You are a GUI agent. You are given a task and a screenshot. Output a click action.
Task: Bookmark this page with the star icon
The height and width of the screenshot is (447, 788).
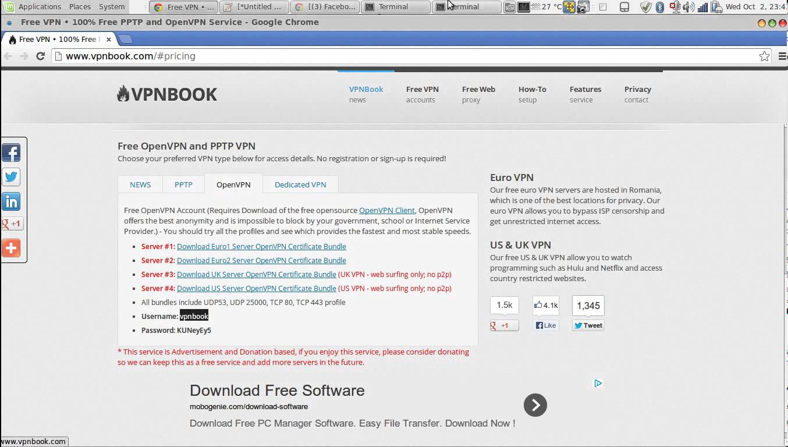pyautogui.click(x=764, y=56)
